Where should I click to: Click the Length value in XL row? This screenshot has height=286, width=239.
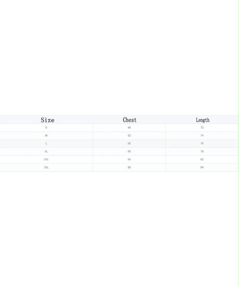tap(202, 151)
